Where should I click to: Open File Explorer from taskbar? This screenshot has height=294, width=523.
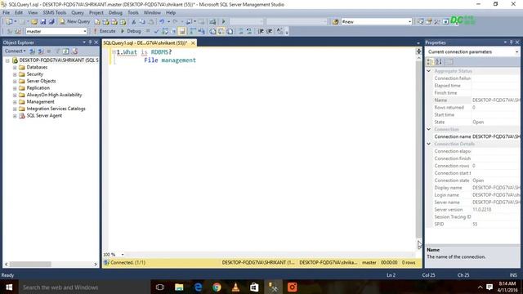tap(179, 287)
